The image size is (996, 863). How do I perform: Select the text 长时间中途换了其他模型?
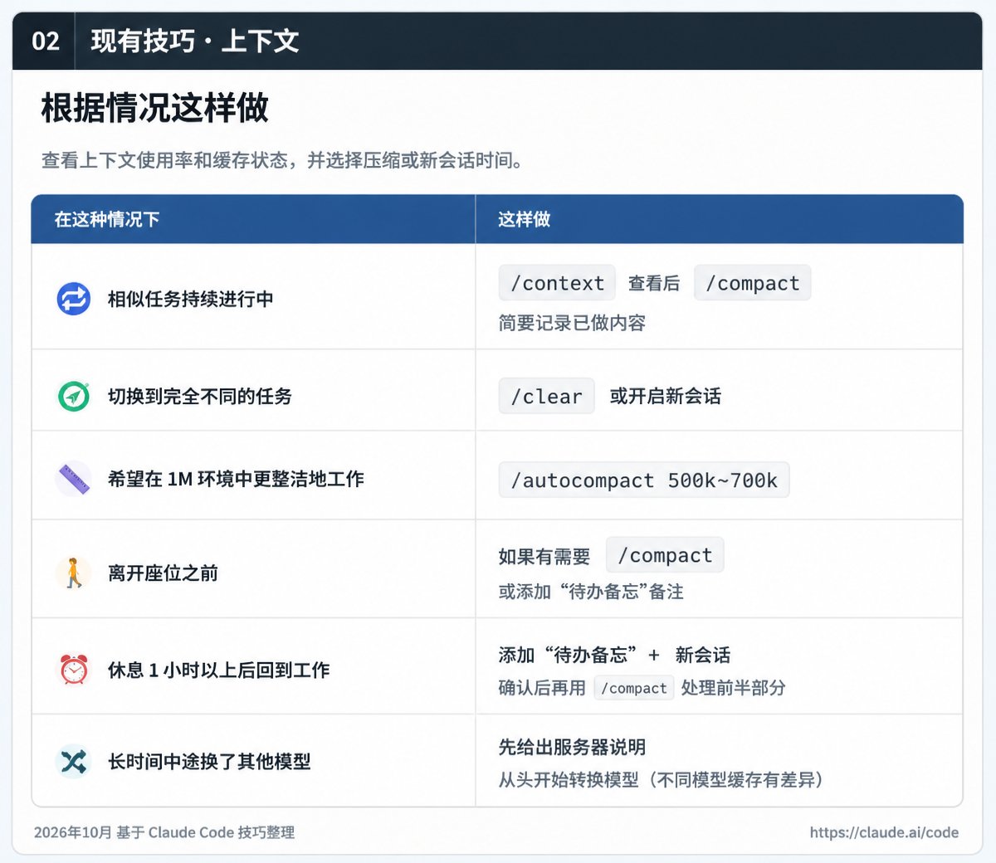[x=209, y=761]
